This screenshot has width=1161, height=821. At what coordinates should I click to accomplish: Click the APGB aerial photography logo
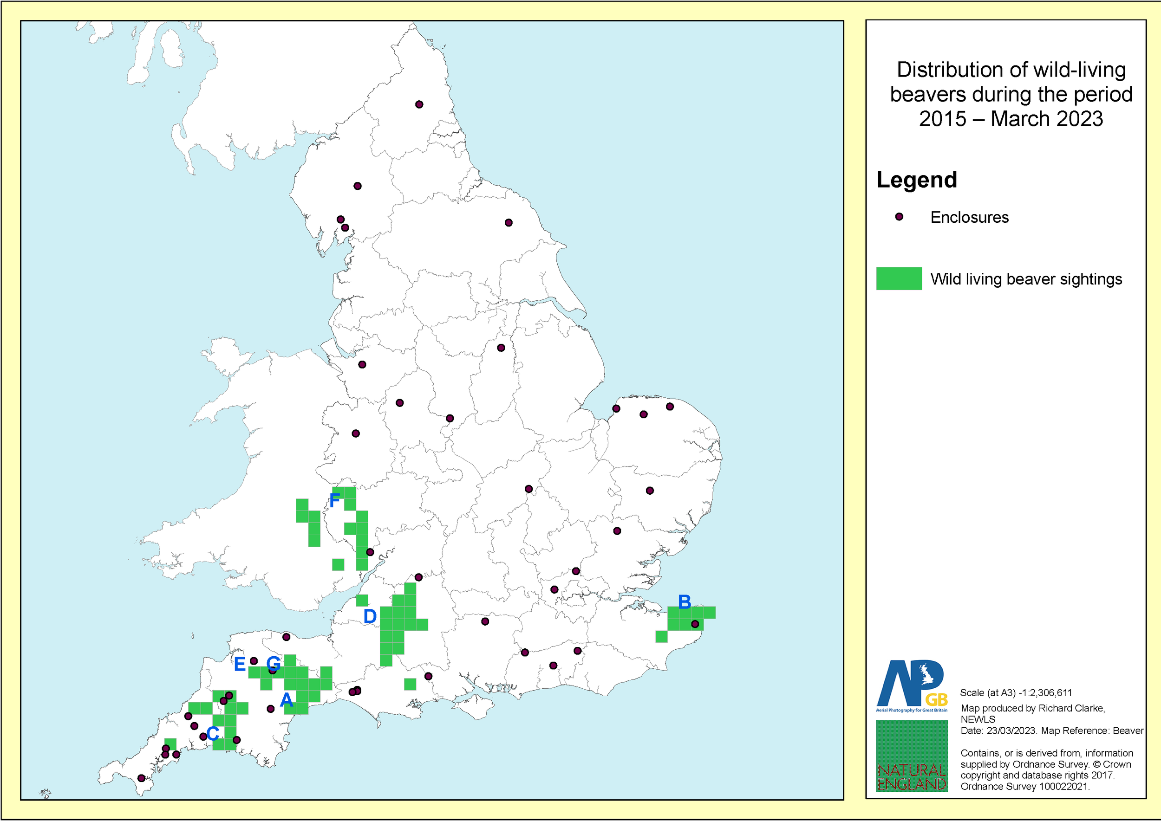(912, 685)
